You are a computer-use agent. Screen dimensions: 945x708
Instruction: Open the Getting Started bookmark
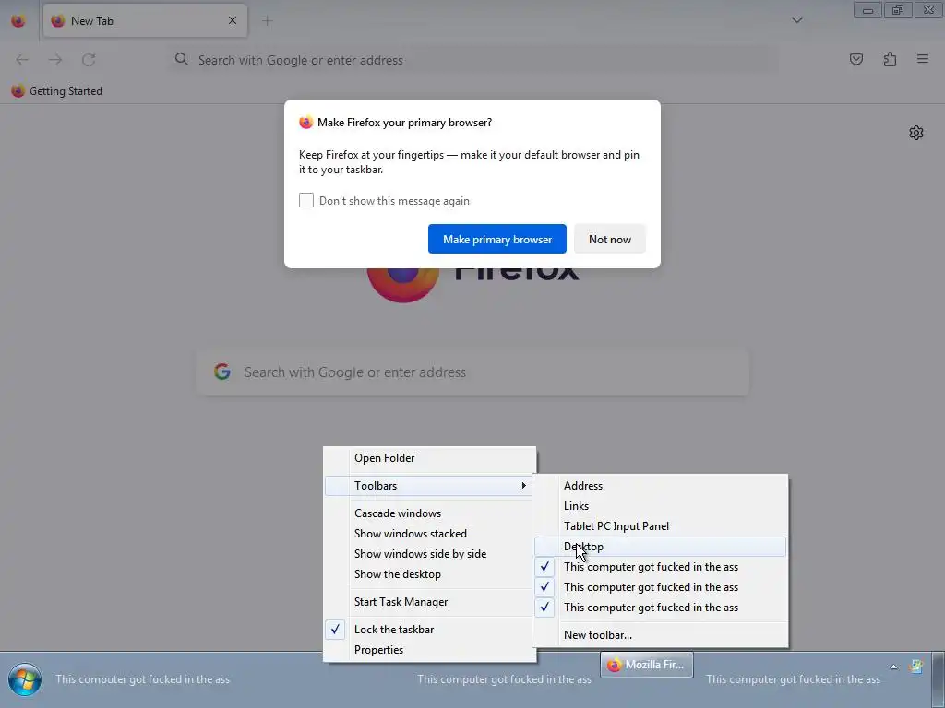pos(56,91)
